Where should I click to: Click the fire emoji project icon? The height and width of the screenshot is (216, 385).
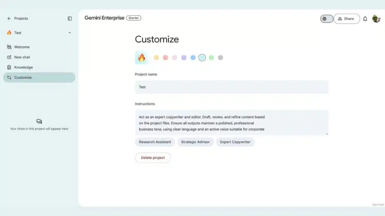click(141, 57)
